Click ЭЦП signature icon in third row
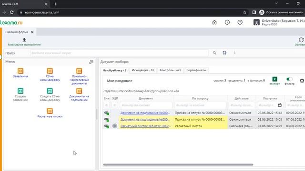 115,126
